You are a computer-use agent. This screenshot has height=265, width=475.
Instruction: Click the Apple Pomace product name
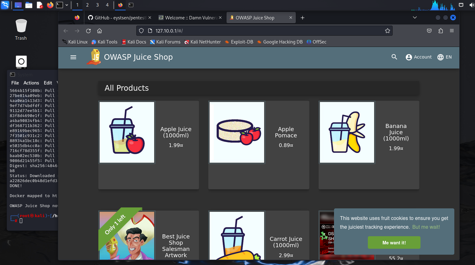pos(286,132)
